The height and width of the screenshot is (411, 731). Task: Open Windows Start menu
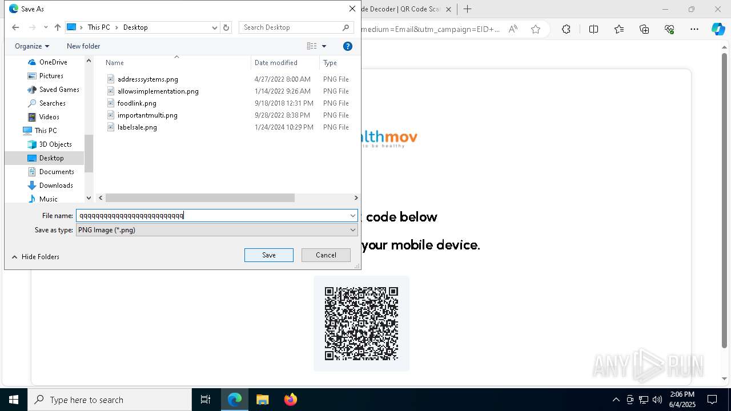coord(14,400)
